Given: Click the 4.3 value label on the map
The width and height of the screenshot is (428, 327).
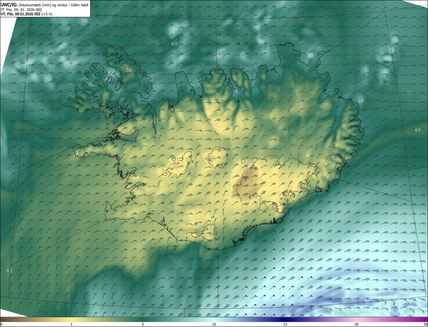Looking at the screenshot, I should (x=174, y=44).
